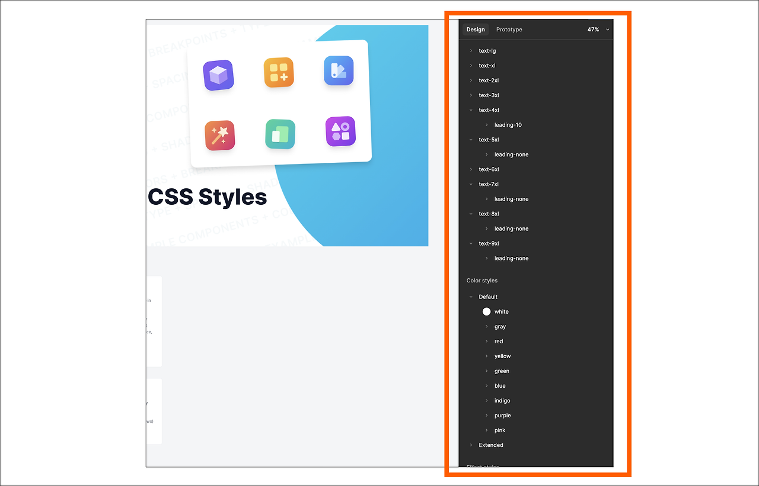The image size is (759, 486).
Task: Select leading-none under text-5xl
Action: [x=511, y=155]
